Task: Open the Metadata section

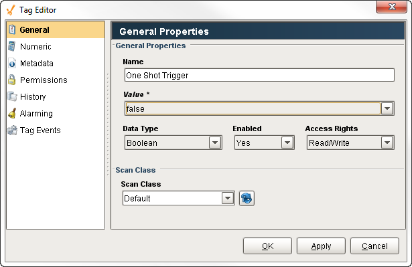Action: 56,64
